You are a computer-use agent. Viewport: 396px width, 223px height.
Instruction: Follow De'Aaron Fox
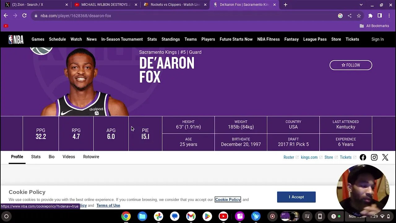(x=351, y=65)
